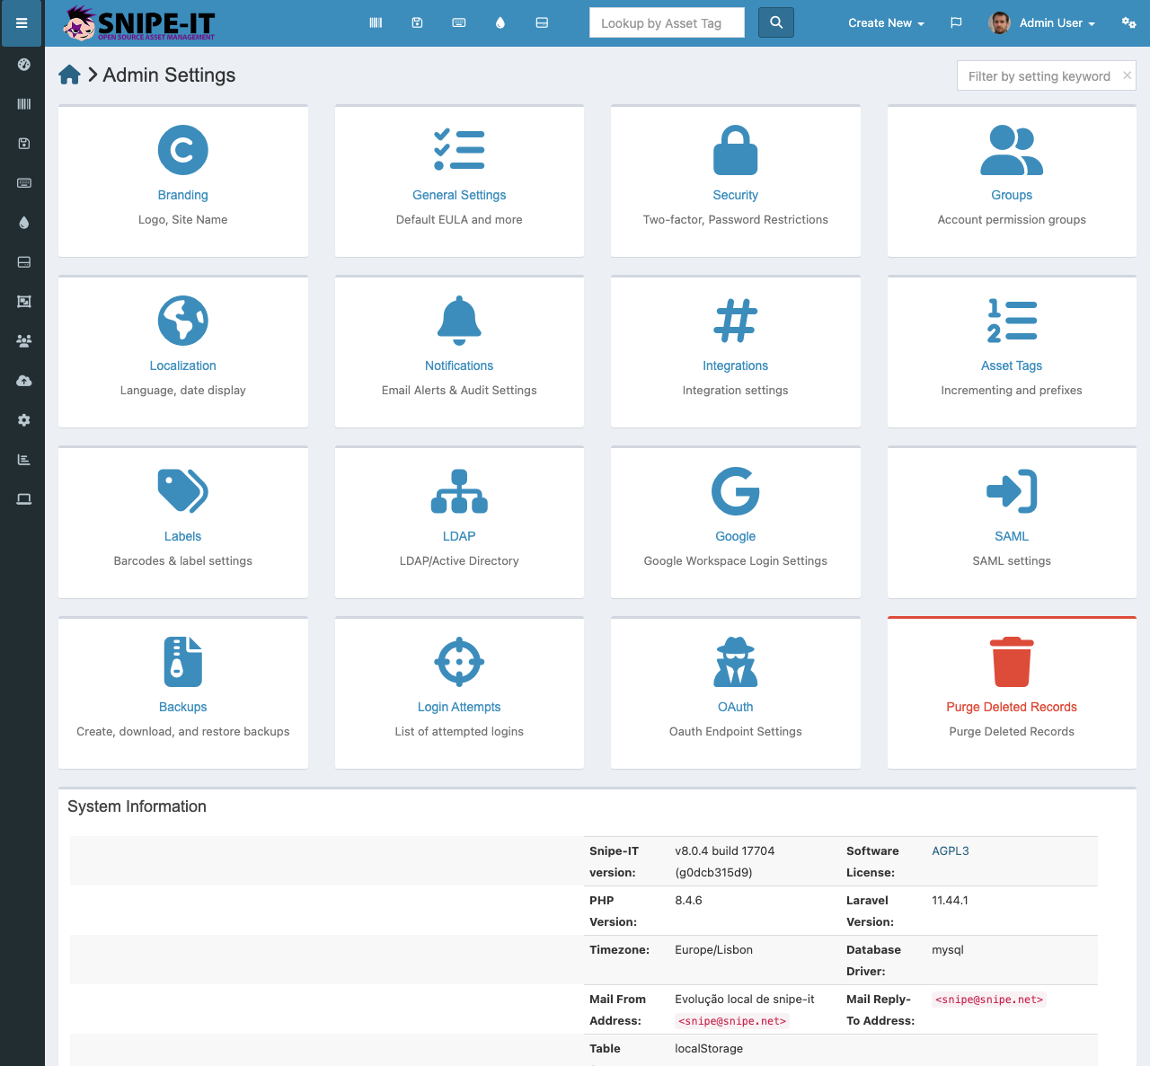Viewport: 1150px width, 1066px height.
Task: Open the alerts flag icon
Action: tap(956, 23)
